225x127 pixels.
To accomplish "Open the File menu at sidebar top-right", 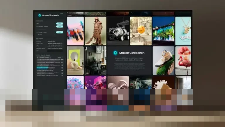I will tap(61, 14).
